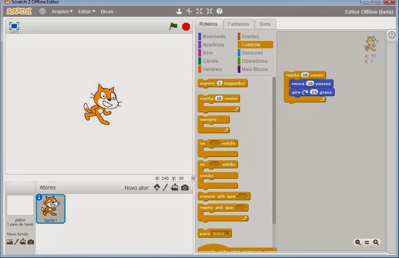Select the Mais Blocos category
Image resolution: width=399 pixels, height=258 pixels.
[252, 69]
